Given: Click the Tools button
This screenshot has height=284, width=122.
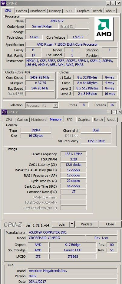Looking at the screenshot, I should coord(61,224).
